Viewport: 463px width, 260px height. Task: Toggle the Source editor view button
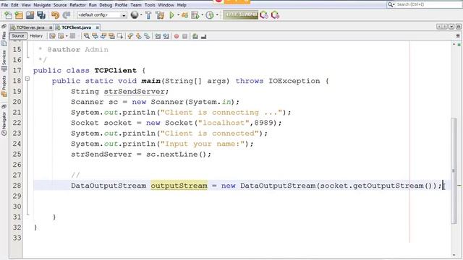[x=18, y=36]
